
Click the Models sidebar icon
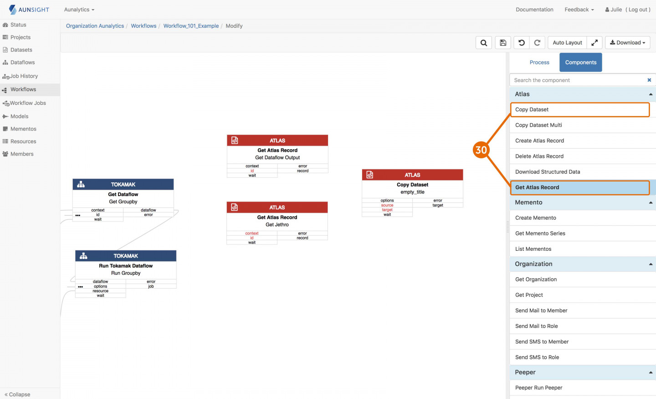[5, 117]
